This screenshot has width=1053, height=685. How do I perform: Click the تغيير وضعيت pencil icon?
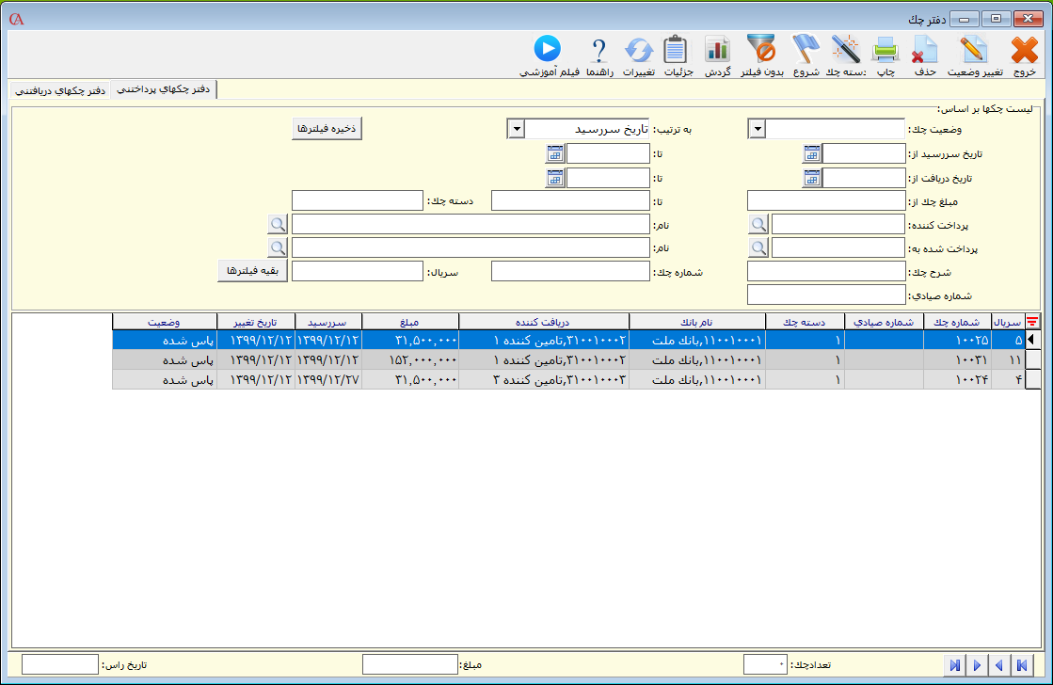[x=974, y=52]
